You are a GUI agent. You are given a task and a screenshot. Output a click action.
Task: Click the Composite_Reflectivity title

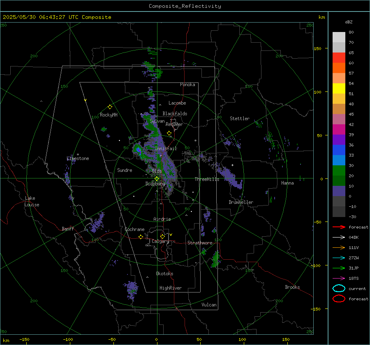tap(185, 6)
